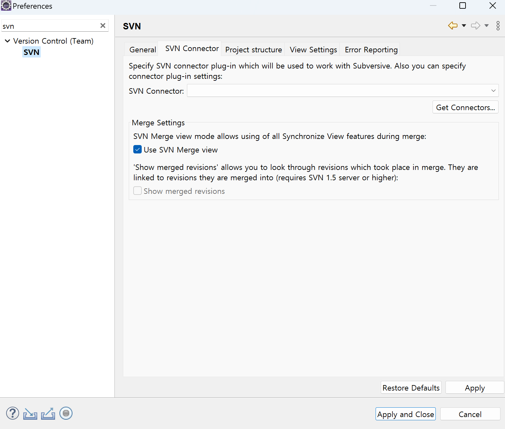Clear the svn filter text
505x429 pixels.
tap(103, 26)
